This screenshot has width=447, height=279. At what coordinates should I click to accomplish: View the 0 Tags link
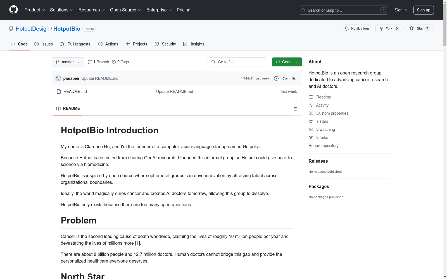point(120,62)
